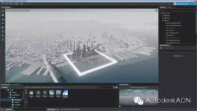Toggle checkbox beside City unit in Explorer
197x111 pixels.
click(166, 30)
